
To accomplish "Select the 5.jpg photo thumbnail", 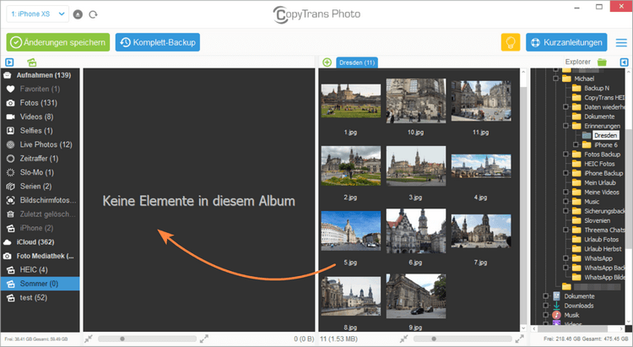I will [351, 230].
